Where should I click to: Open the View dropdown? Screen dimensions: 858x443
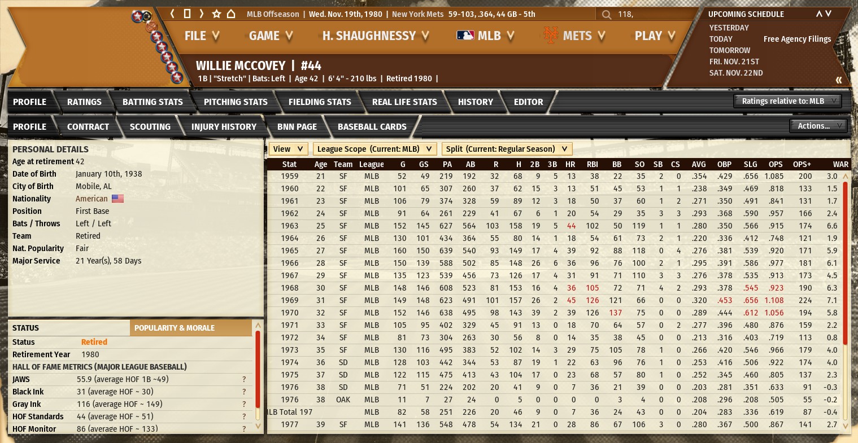click(288, 149)
